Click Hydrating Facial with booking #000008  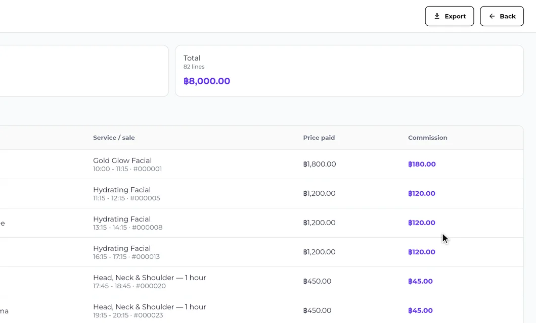point(122,219)
